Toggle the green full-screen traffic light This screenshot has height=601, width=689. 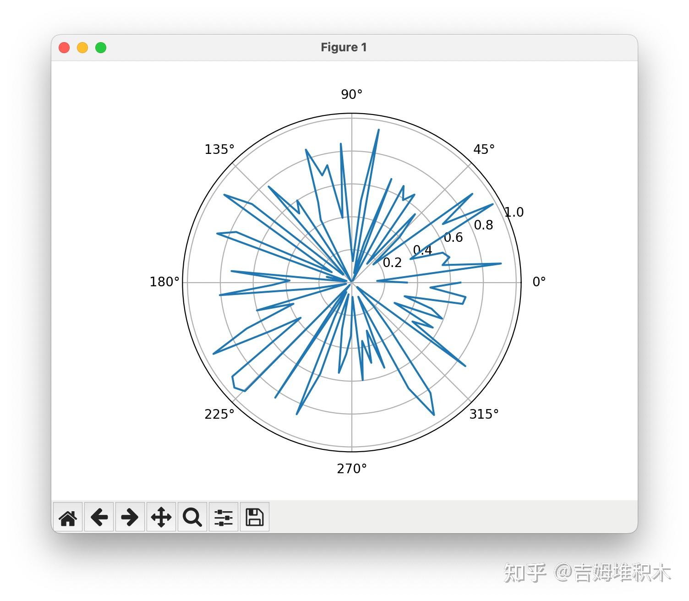click(101, 47)
